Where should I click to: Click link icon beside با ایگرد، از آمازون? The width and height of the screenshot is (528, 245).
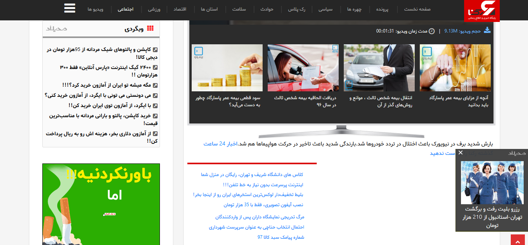[x=155, y=106]
